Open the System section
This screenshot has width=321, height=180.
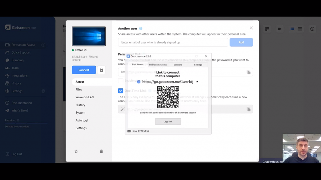pyautogui.click(x=80, y=113)
